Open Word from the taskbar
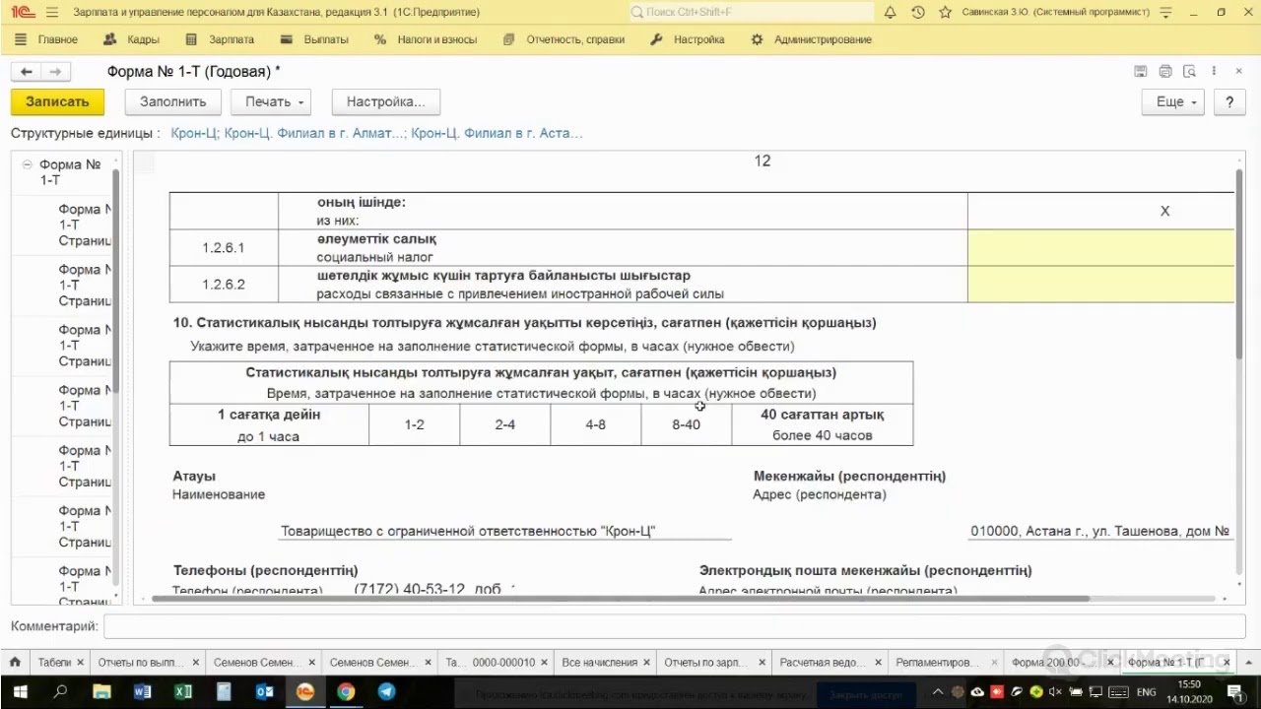 [x=142, y=692]
